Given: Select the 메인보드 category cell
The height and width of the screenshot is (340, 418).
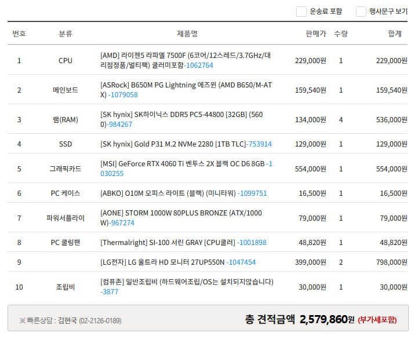Looking at the screenshot, I should [66, 90].
